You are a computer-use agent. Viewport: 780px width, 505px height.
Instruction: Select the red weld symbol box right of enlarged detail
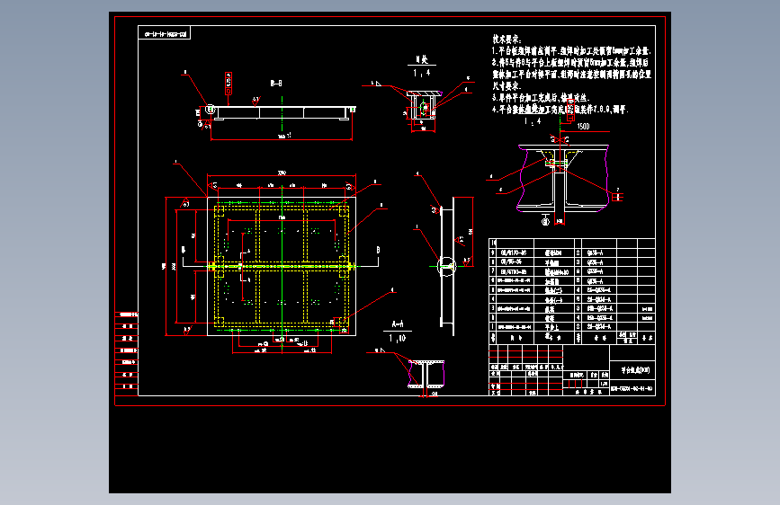point(617,197)
